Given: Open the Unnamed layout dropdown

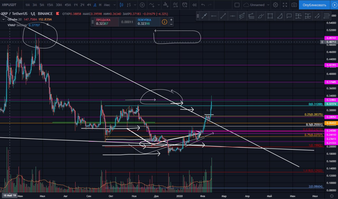Looking at the screenshot, I should pos(268,5).
